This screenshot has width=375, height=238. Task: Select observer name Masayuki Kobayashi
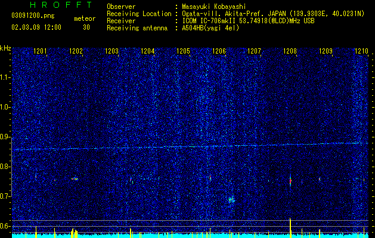tap(214, 7)
